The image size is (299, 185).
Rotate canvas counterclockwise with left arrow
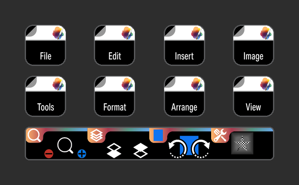click(x=177, y=149)
